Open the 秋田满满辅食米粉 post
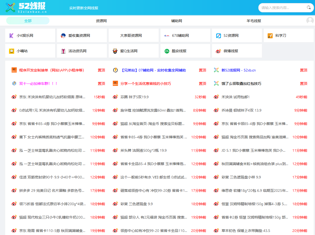315x235 pixels. (x=255, y=164)
